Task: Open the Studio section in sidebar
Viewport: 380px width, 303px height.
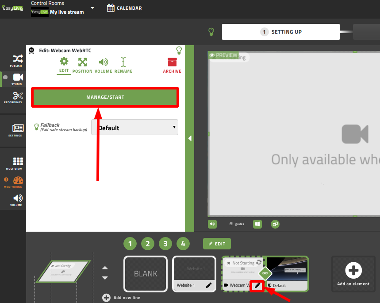Action: [16, 79]
